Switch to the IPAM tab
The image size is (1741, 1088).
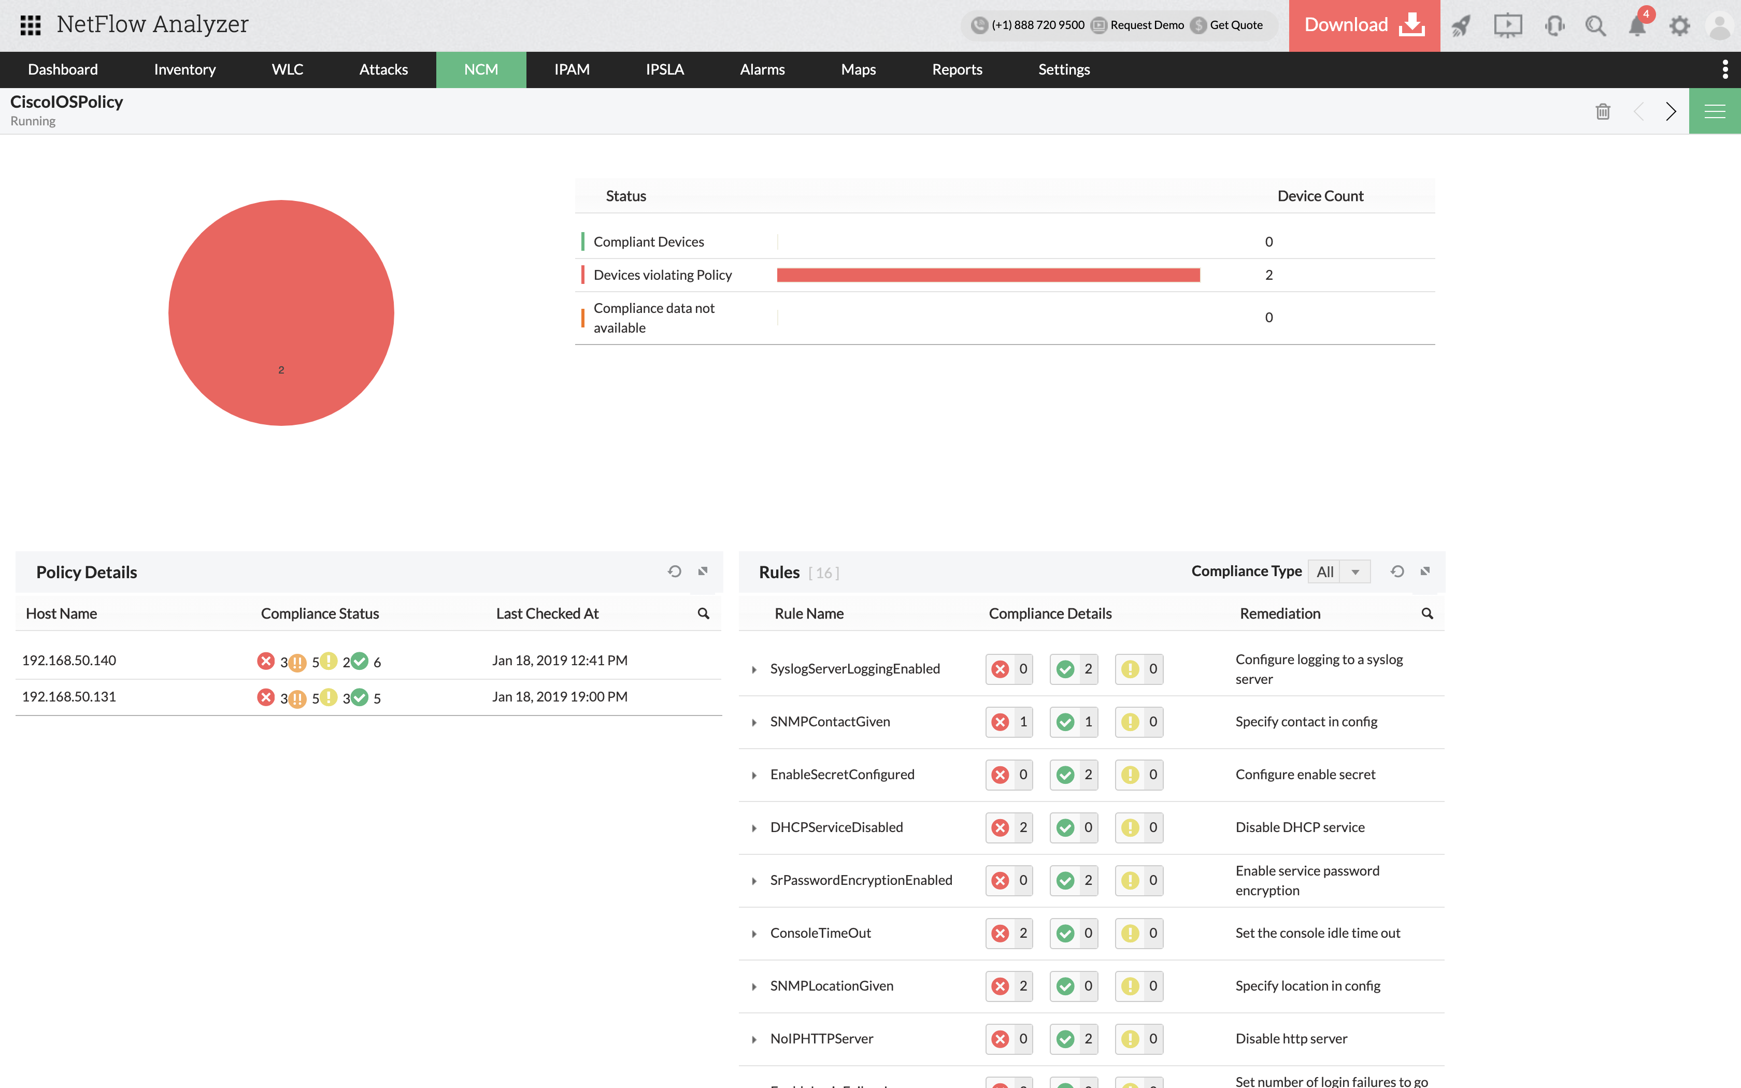[572, 70]
